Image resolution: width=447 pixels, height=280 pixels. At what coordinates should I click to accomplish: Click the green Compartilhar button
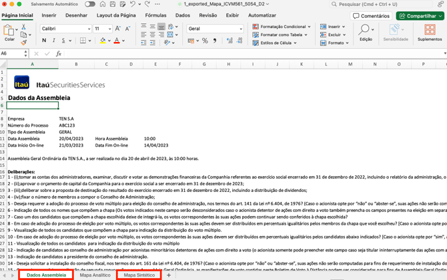420,16
